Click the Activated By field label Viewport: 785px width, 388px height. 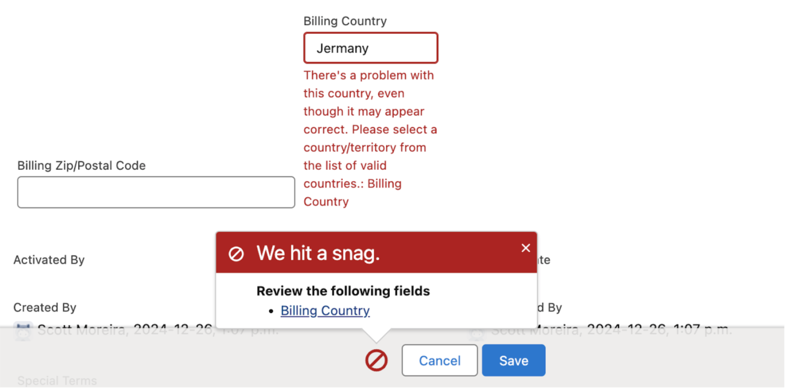coord(49,260)
